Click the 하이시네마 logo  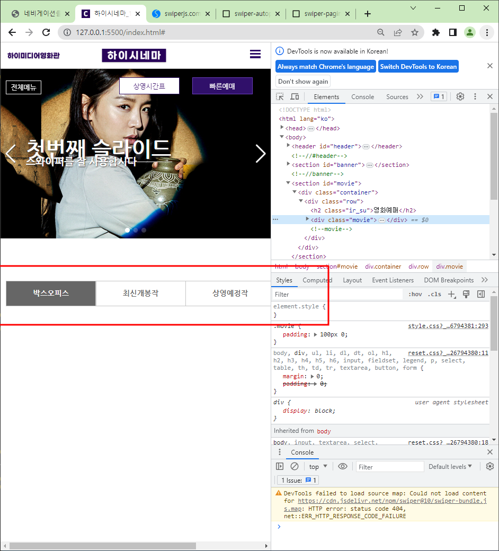tap(134, 56)
